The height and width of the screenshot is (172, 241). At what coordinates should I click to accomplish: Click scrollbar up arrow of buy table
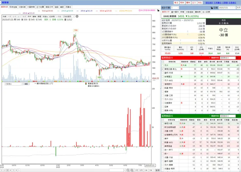[240, 65]
